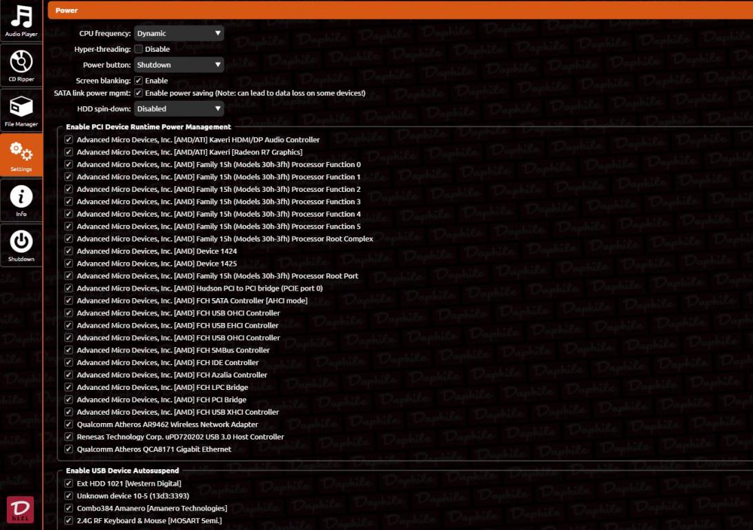Uncheck 2.4G RF Keyboard & Mouse checkbox

click(x=68, y=521)
